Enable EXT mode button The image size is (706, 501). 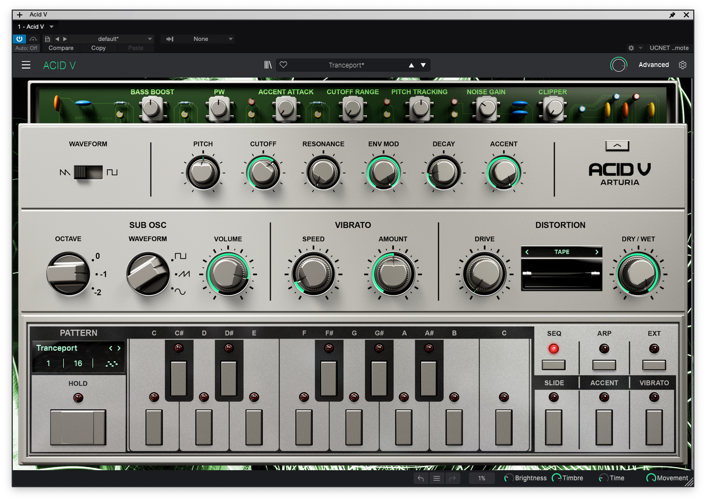tap(654, 364)
